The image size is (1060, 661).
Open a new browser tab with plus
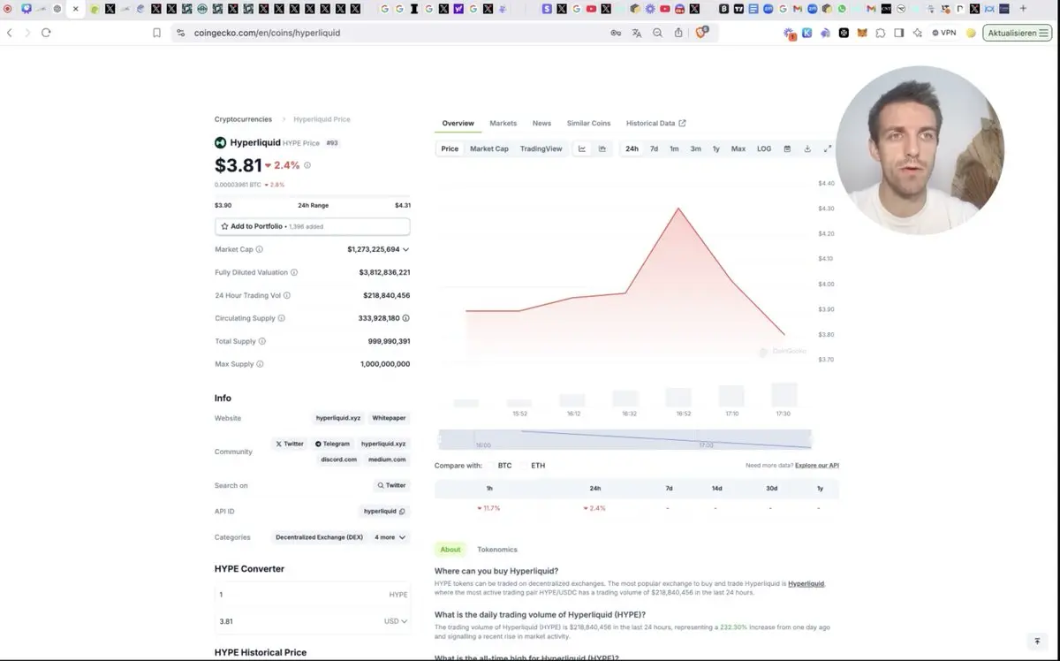pos(1023,9)
